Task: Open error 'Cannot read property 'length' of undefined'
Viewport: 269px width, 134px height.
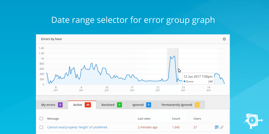Action: 77,127
